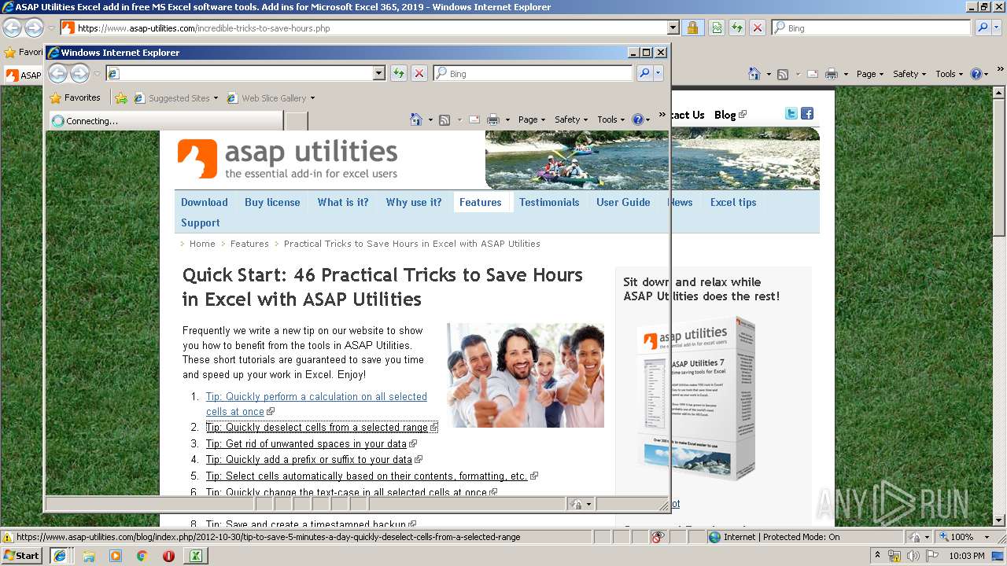Open Web Slice Gallery dropdown
The height and width of the screenshot is (566, 1007).
click(x=312, y=98)
